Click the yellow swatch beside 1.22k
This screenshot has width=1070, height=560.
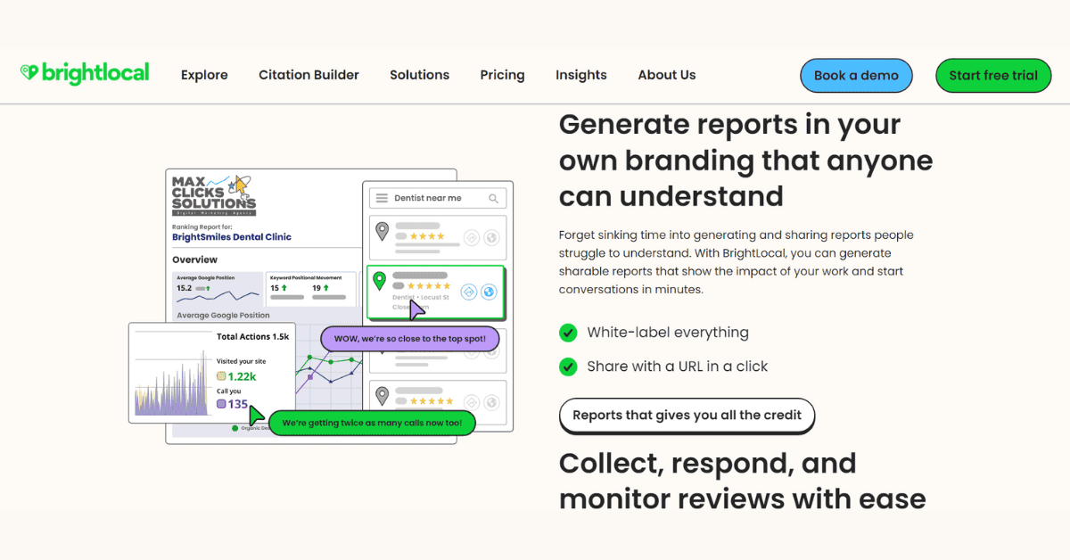(221, 376)
